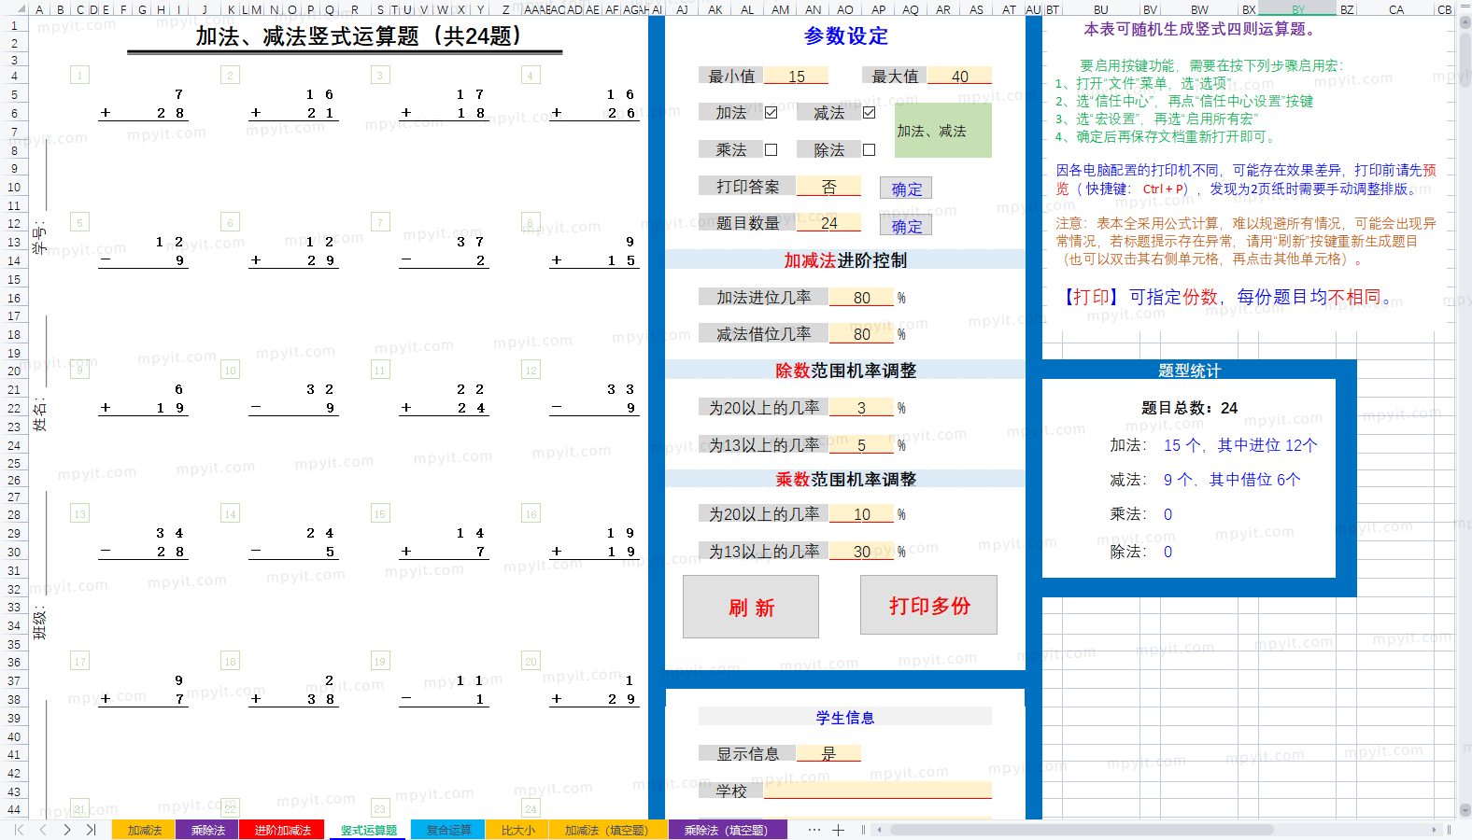Switch to the 乘除法 sheet tab
This screenshot has width=1472, height=840.
(x=208, y=830)
